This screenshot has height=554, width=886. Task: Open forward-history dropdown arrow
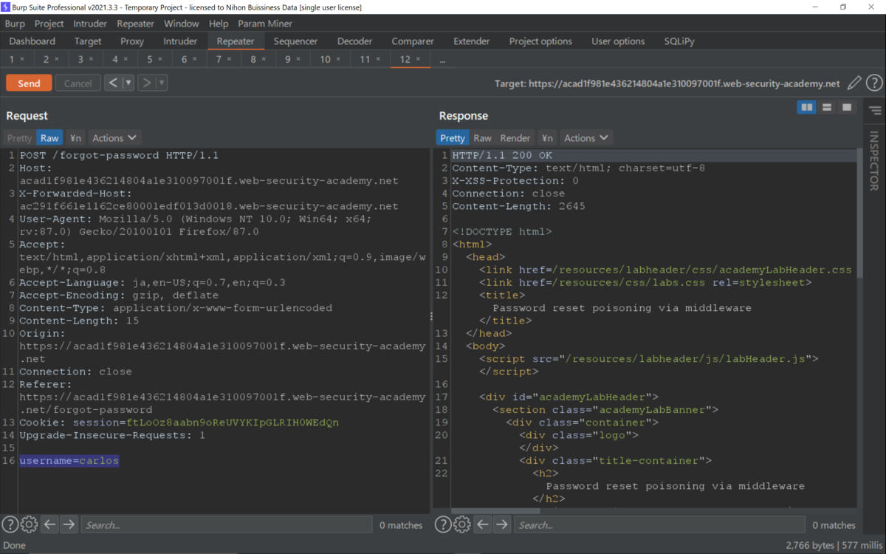pyautogui.click(x=162, y=83)
